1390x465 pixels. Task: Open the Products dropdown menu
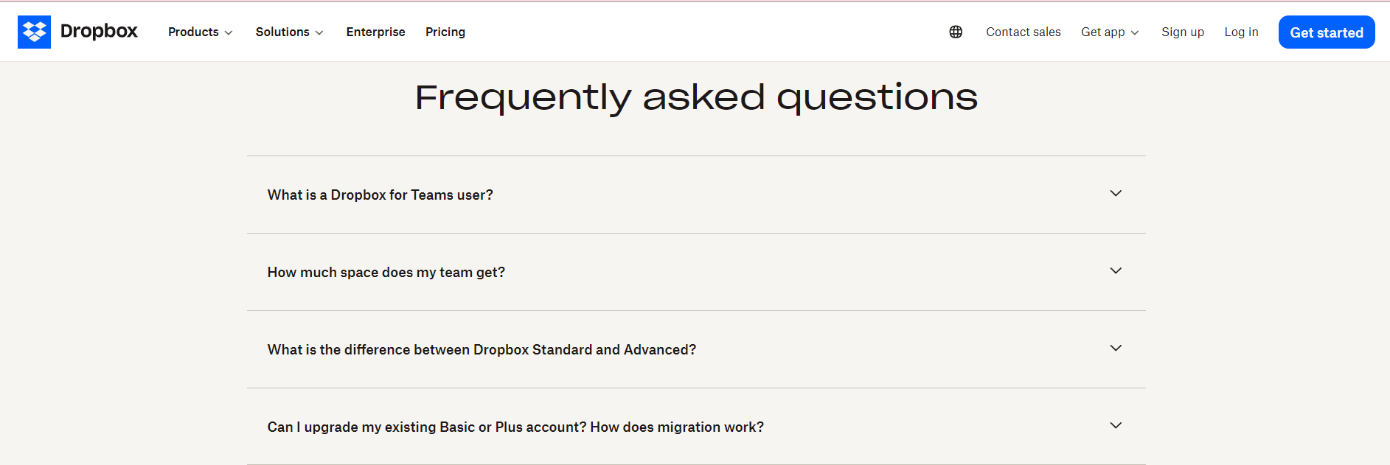(x=194, y=32)
